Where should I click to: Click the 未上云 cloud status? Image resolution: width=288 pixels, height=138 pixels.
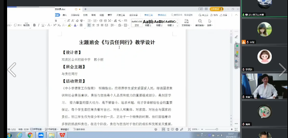click(203, 15)
